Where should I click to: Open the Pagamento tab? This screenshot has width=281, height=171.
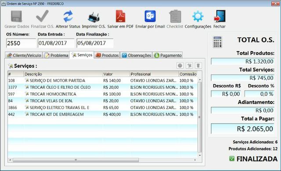168,56
